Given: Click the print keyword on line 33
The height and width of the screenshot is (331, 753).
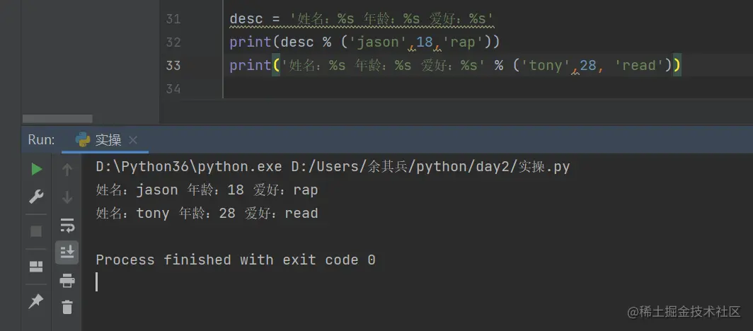Looking at the screenshot, I should [251, 65].
